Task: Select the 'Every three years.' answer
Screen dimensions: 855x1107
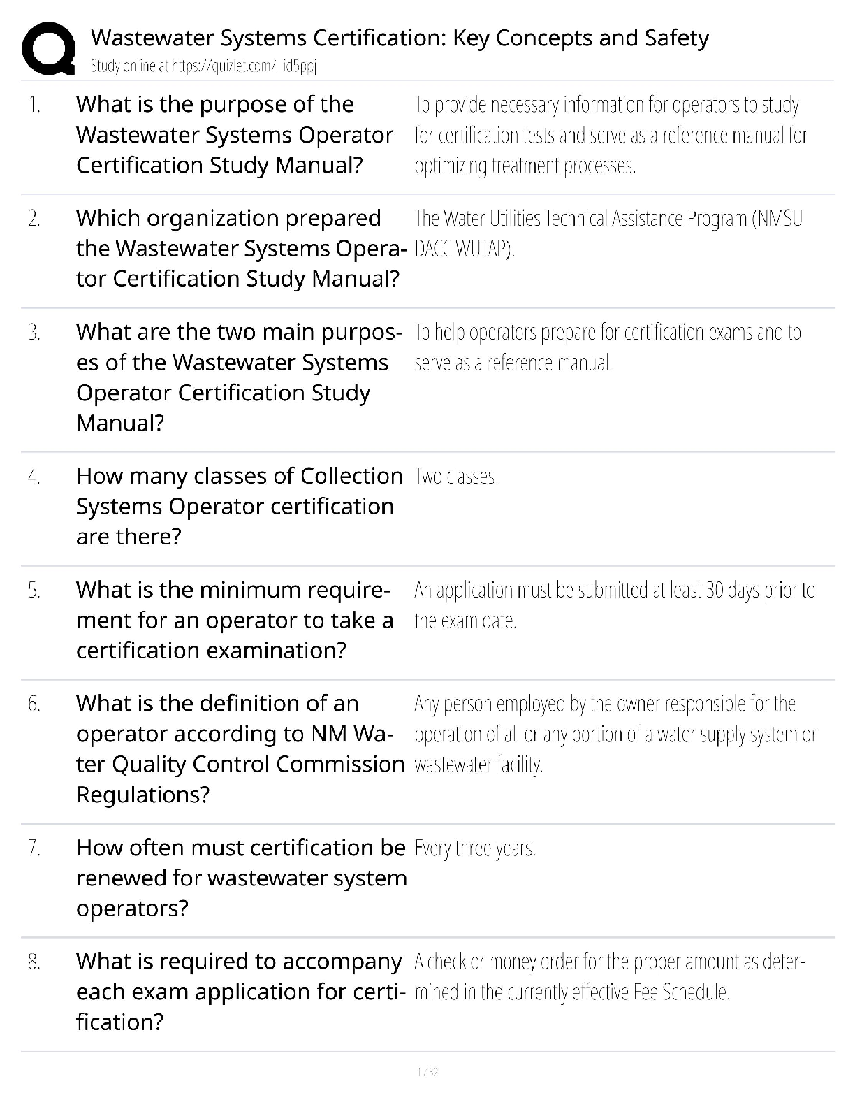Action: pyautogui.click(x=475, y=848)
